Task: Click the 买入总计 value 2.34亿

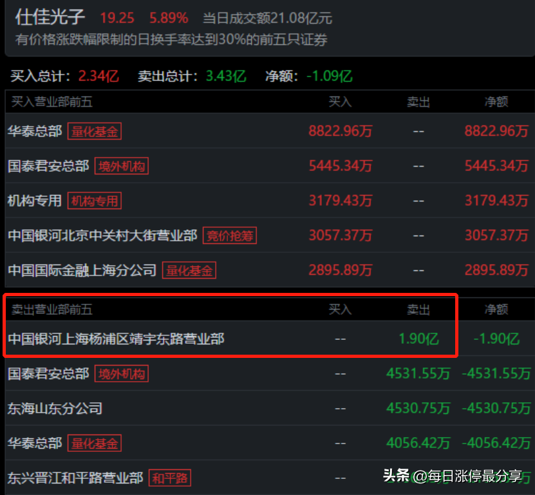Action: click(99, 76)
